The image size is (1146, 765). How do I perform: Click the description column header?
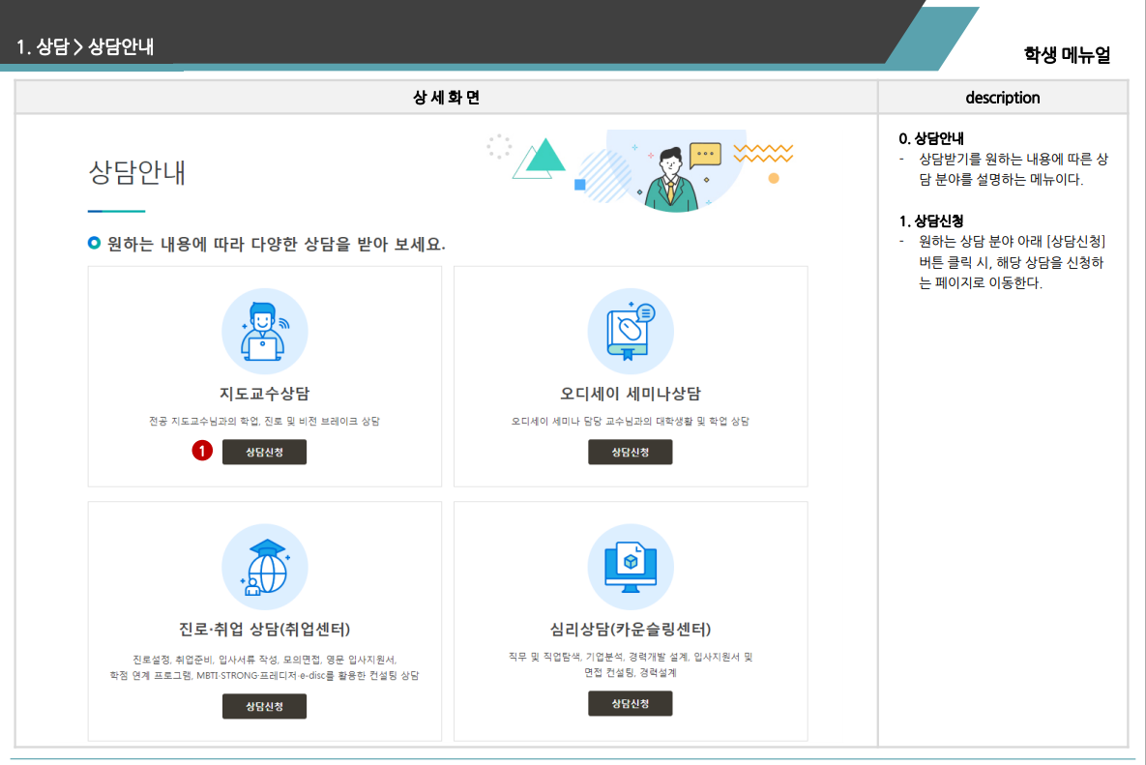point(1002,97)
